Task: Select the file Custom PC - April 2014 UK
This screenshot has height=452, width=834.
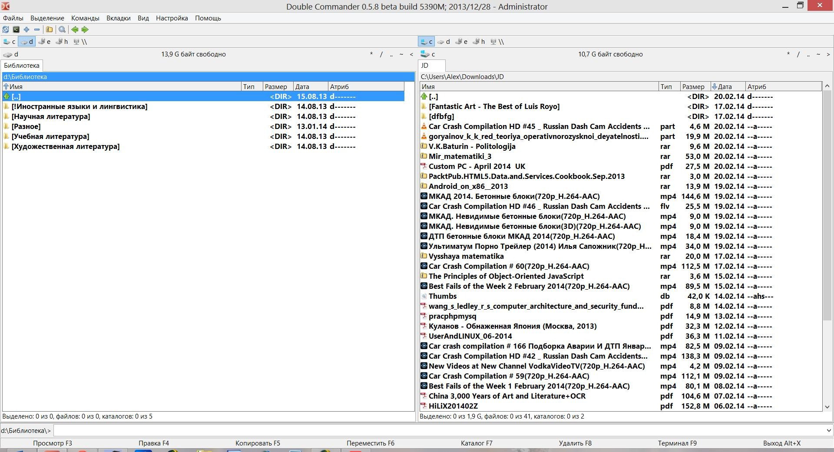Action: 621,166
